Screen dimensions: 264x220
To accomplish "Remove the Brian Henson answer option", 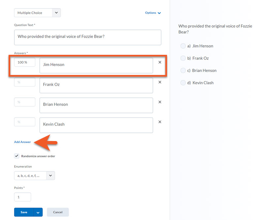I will point(160,102).
